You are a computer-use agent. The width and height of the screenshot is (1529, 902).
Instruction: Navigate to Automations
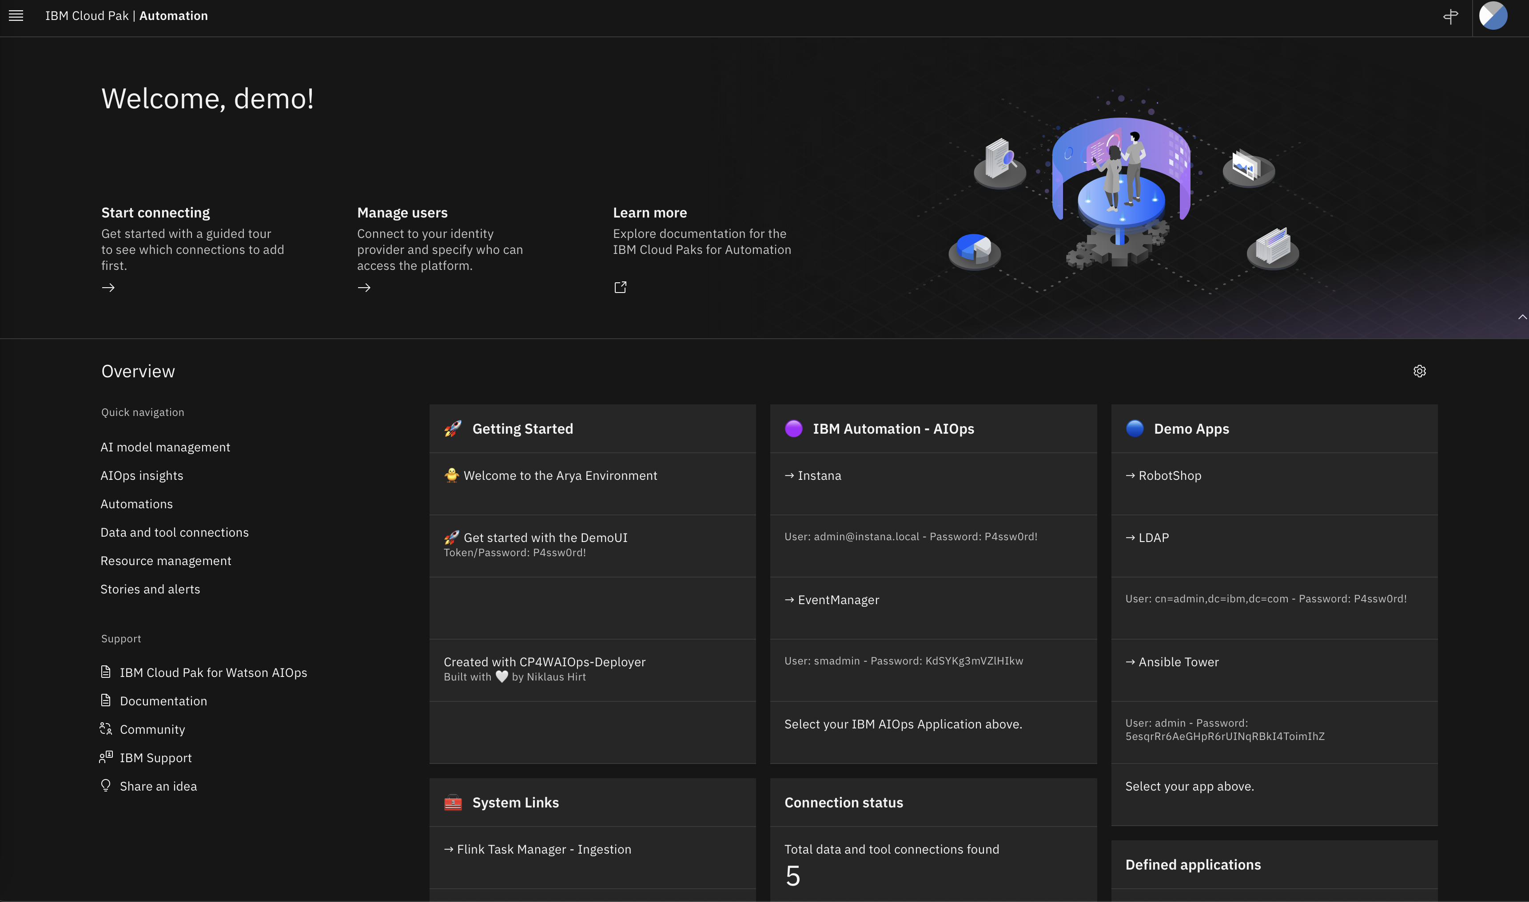click(x=137, y=504)
